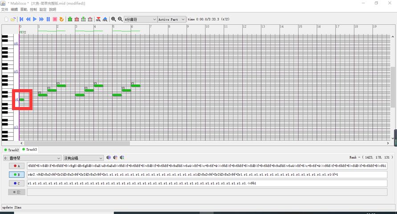Viewport: 397px width, 214px height.
Task: Click the red MML import icon
Action: click(98, 19)
